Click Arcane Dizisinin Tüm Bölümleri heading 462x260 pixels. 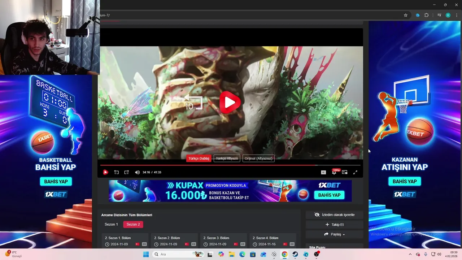(127, 215)
